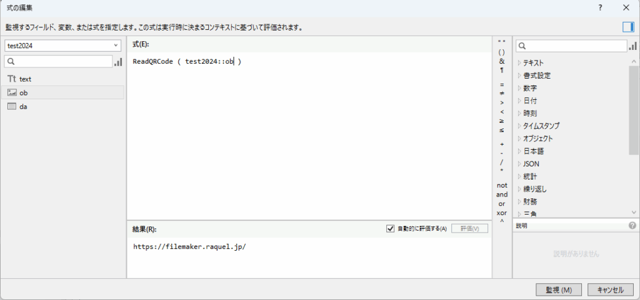Expand the テキスト function category
The image size is (640, 300).
(x=519, y=62)
